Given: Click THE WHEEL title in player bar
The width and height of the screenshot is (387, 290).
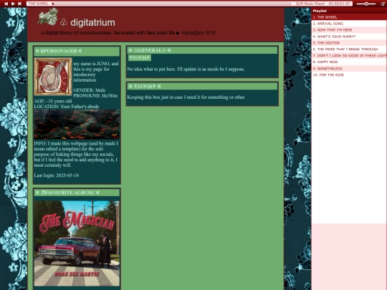Looking at the screenshot, I should 38,4.
